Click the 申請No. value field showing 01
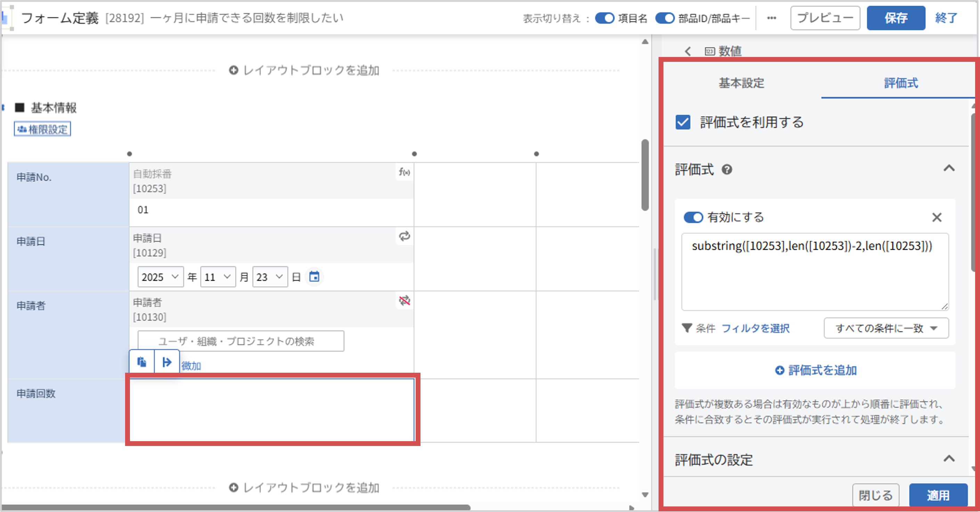This screenshot has height=512, width=980. tap(272, 210)
